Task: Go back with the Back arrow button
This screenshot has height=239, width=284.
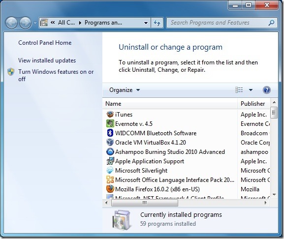Action: (12, 23)
